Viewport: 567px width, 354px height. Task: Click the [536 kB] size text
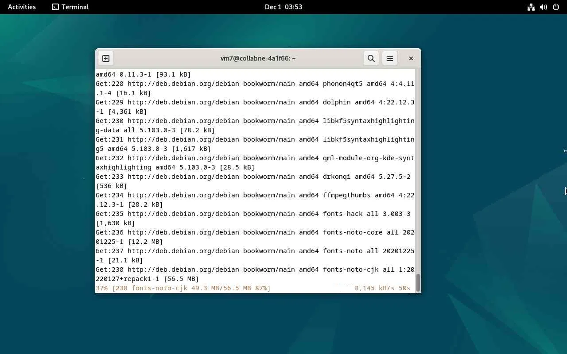[111, 186]
